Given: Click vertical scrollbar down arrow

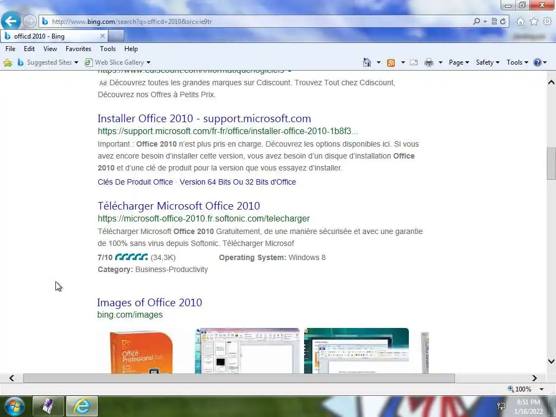Looking at the screenshot, I should (x=551, y=361).
